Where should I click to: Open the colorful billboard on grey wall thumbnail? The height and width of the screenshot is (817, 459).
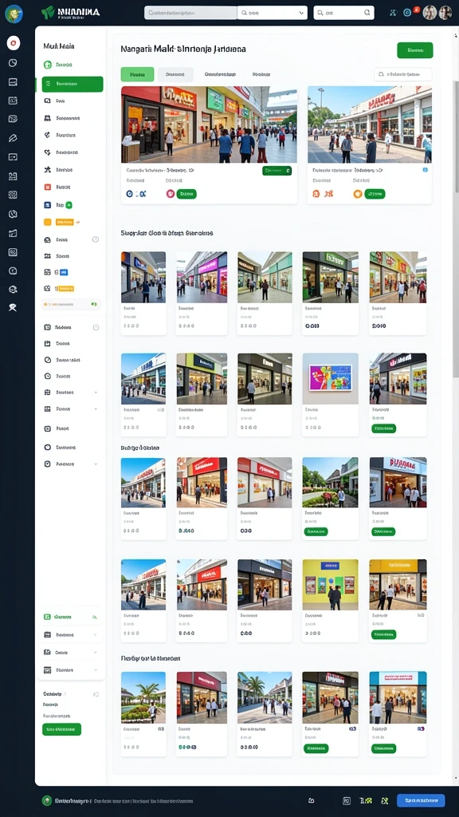click(x=331, y=378)
